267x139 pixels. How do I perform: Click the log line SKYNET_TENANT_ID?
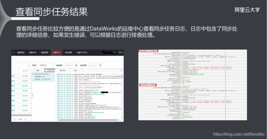point(82,105)
